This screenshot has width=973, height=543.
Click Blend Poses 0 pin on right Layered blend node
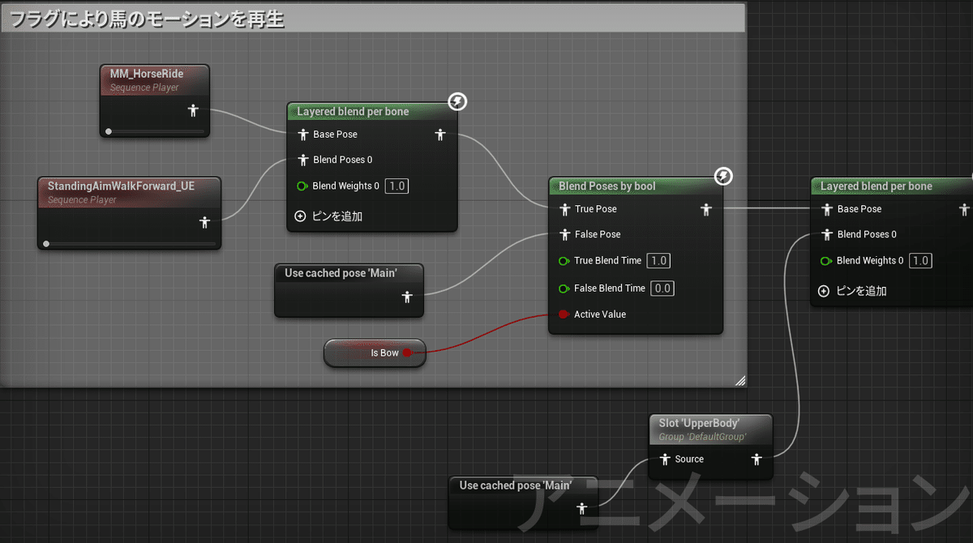(827, 234)
